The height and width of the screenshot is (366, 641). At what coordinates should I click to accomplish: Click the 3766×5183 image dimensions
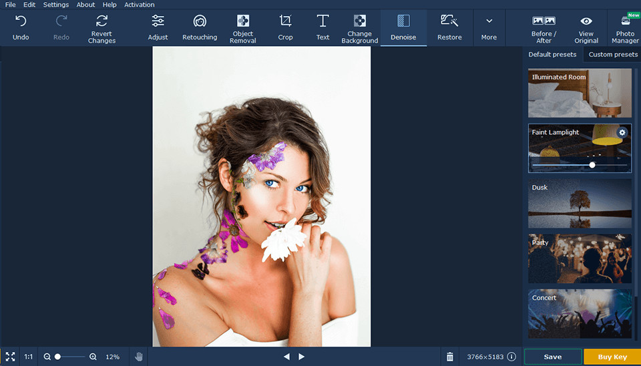485,357
